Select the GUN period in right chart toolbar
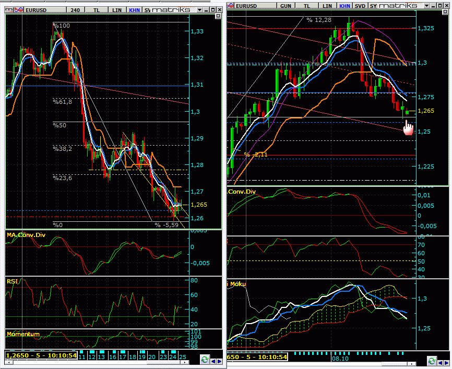The image size is (452, 369). [286, 5]
